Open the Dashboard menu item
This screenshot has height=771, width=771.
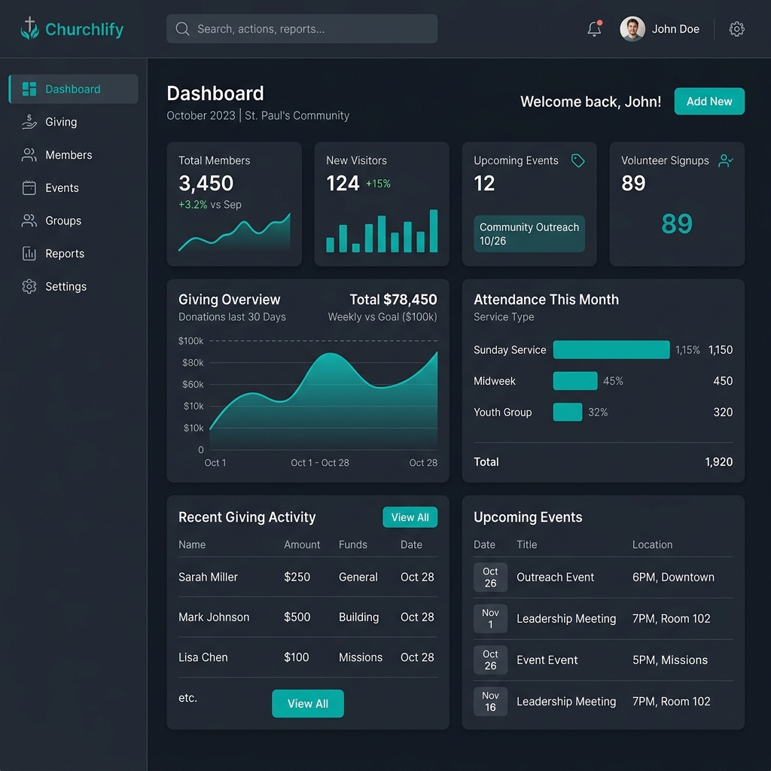pyautogui.click(x=73, y=89)
